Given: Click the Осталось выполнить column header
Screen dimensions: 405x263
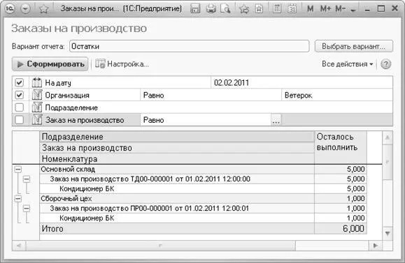Looking at the screenshot, I should pos(340,147).
